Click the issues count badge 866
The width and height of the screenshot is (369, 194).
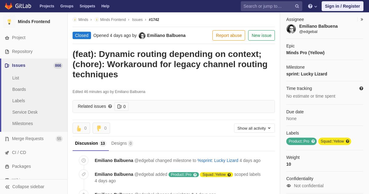click(x=58, y=66)
